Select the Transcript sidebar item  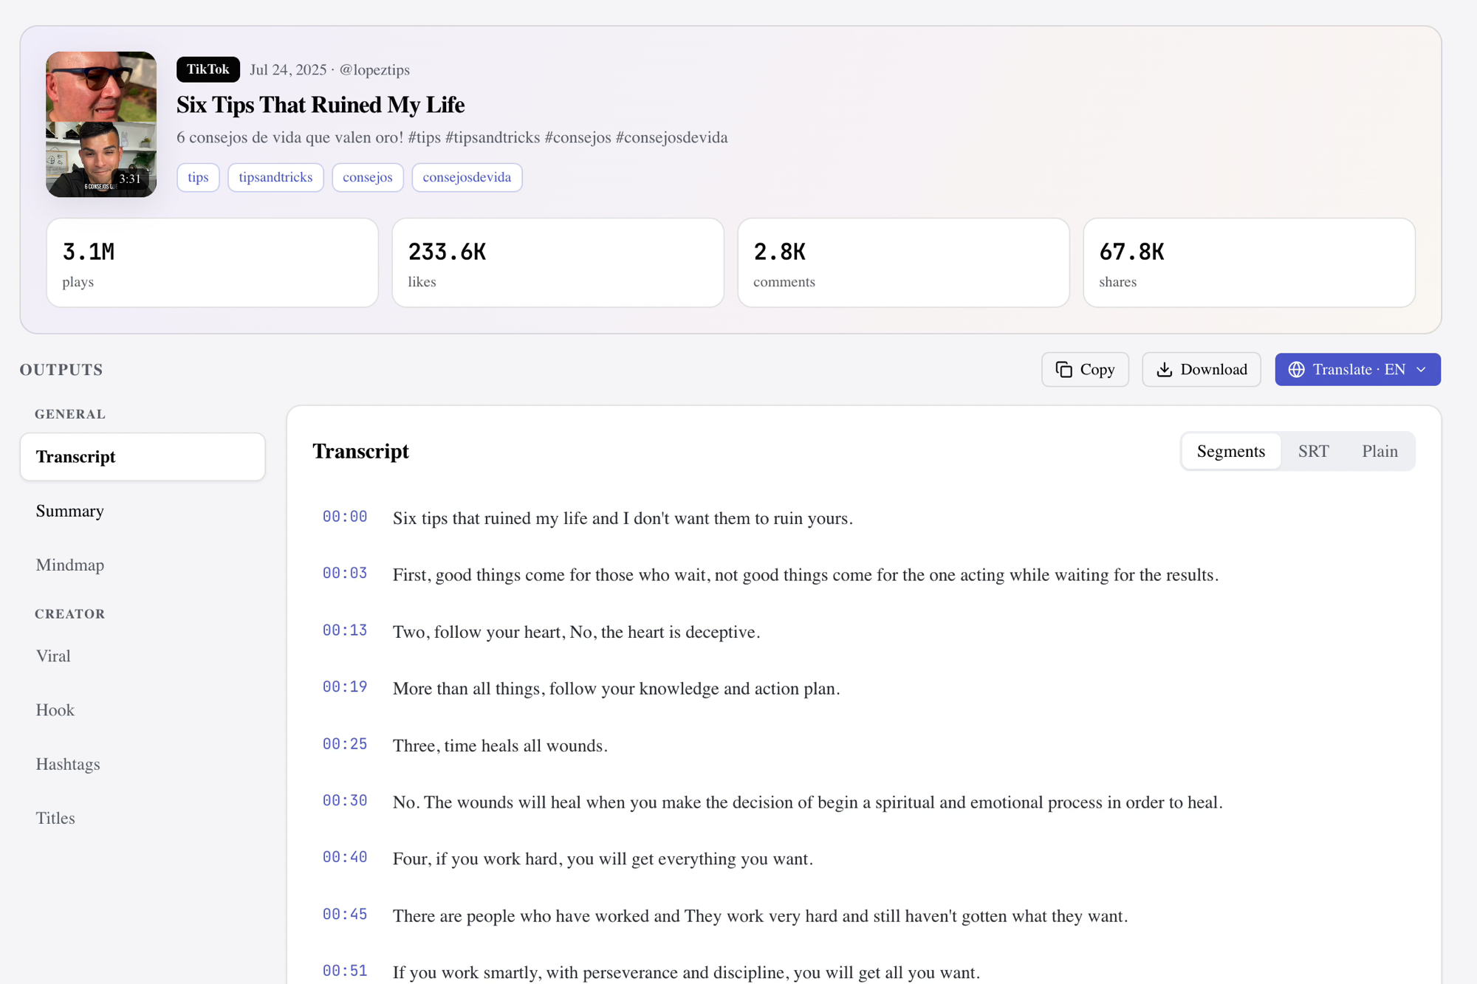click(143, 457)
